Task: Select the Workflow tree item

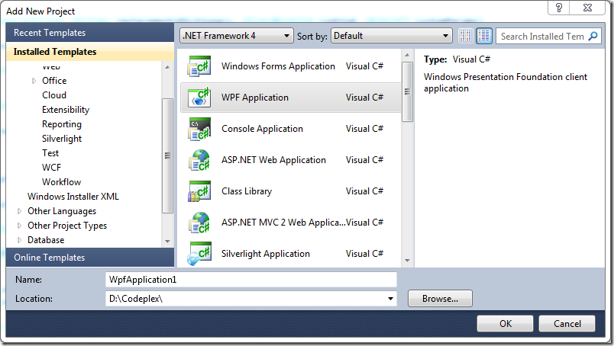Action: click(x=62, y=182)
